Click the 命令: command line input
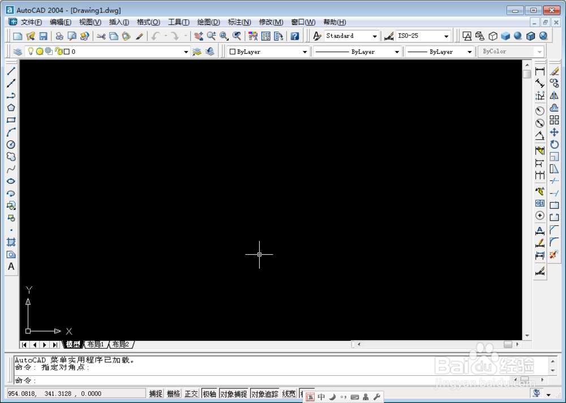Image resolution: width=566 pixels, height=403 pixels. 264,380
